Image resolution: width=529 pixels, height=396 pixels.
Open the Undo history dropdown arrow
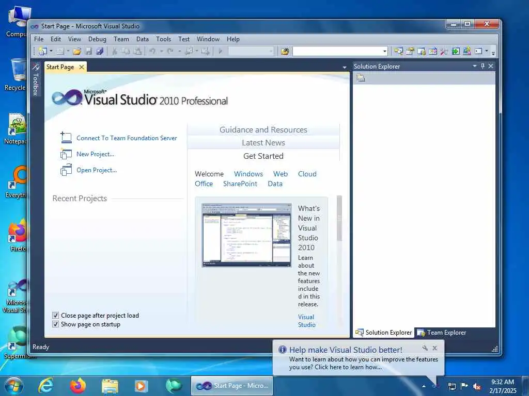[162, 51]
